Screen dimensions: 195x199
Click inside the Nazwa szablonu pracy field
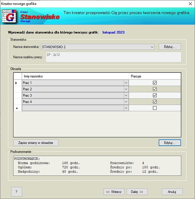[x=113, y=57]
